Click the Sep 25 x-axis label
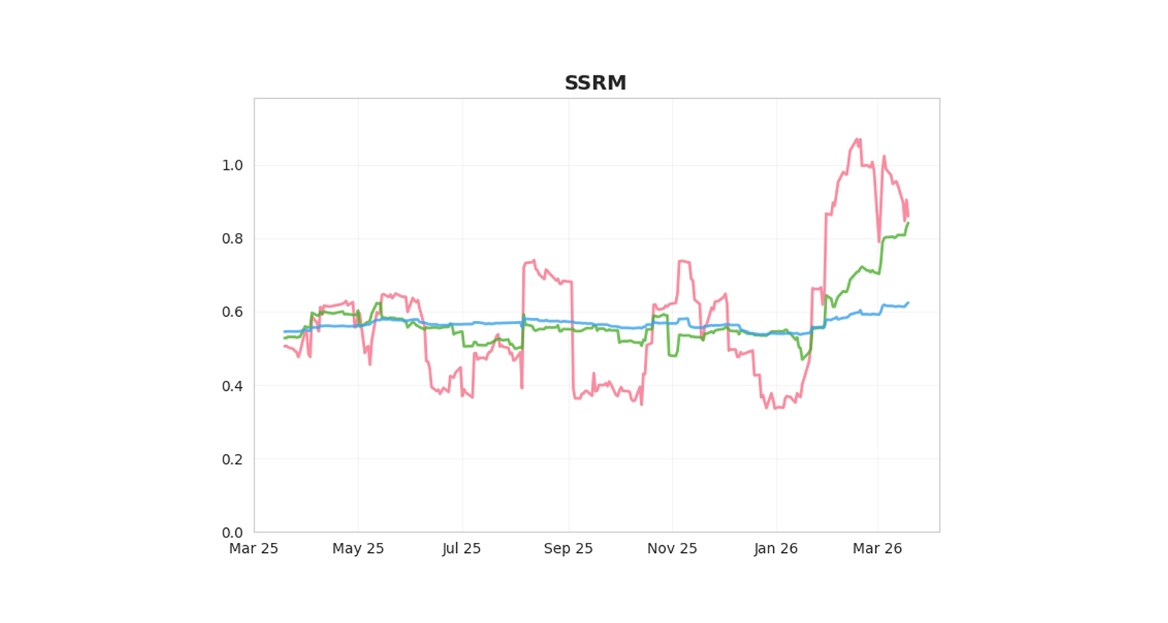This screenshot has width=1168, height=623. (x=568, y=548)
